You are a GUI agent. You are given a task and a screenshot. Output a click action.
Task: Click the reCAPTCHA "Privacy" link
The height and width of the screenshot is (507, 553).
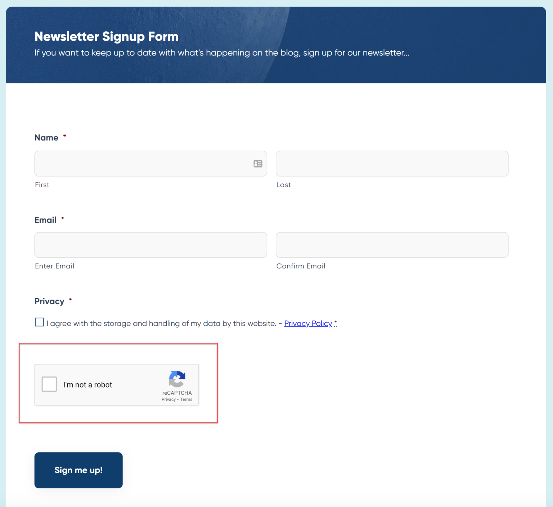[x=168, y=399]
